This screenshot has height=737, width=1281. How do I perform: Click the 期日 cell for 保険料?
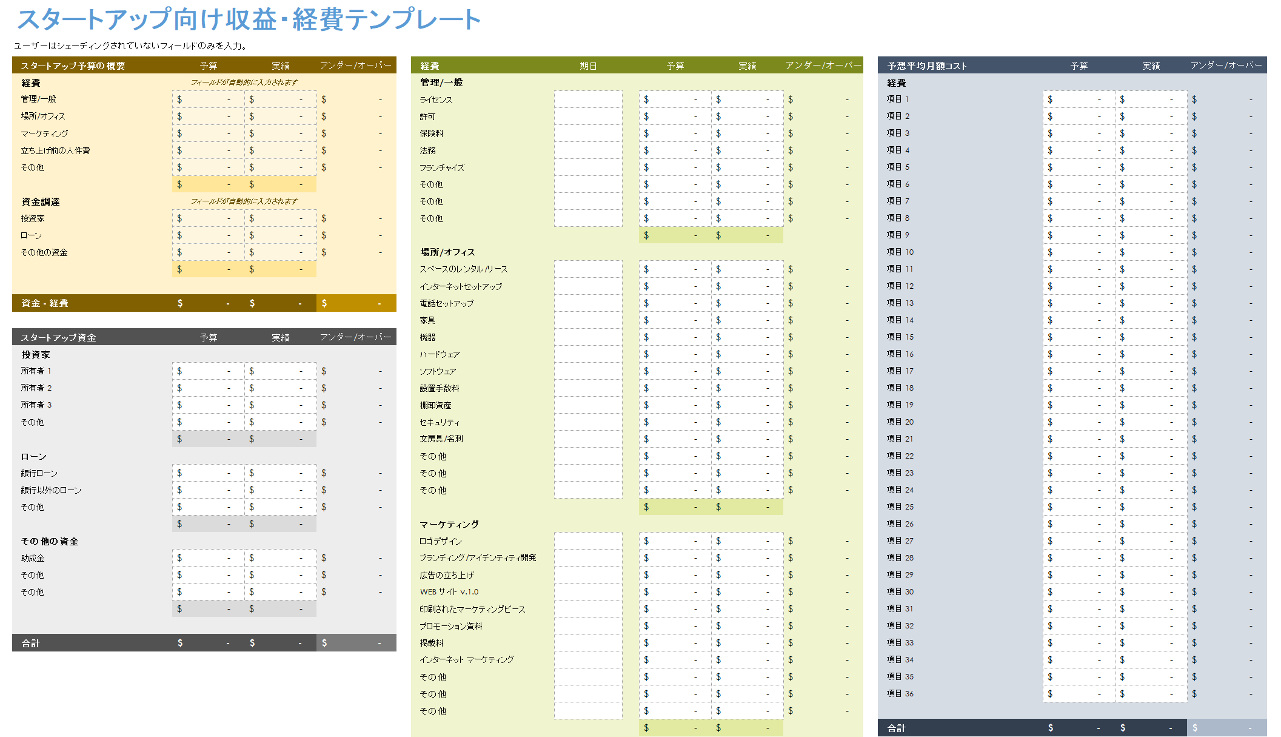[x=588, y=133]
